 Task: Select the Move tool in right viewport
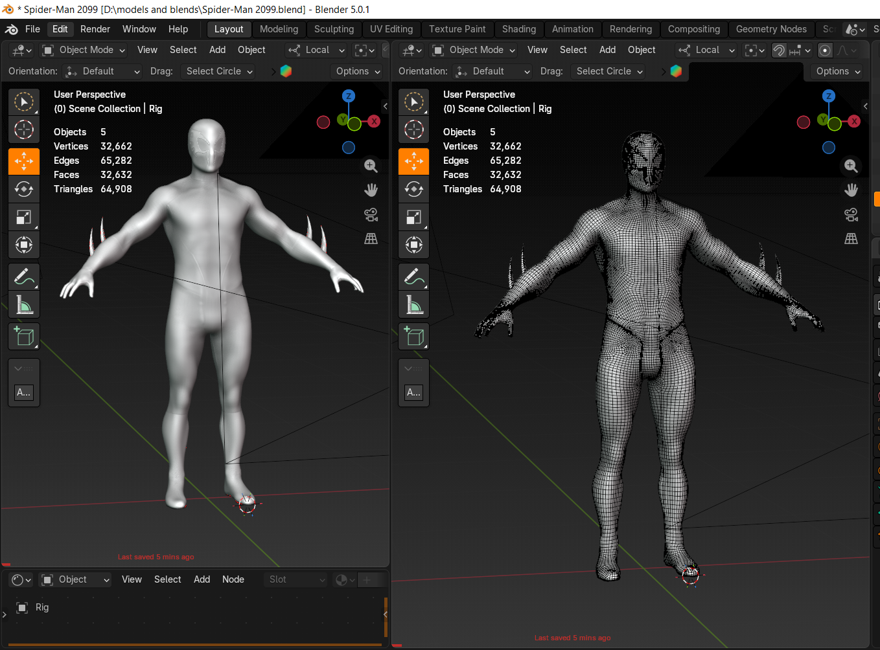click(x=414, y=161)
